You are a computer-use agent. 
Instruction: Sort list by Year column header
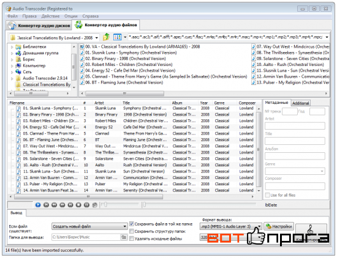[205, 103]
